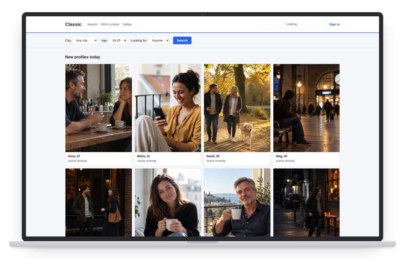Click the name text David, 29
Viewport: 405px width, 259px height.
(213, 156)
